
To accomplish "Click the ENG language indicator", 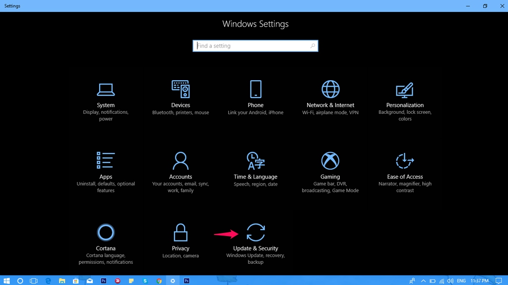I will click(461, 281).
